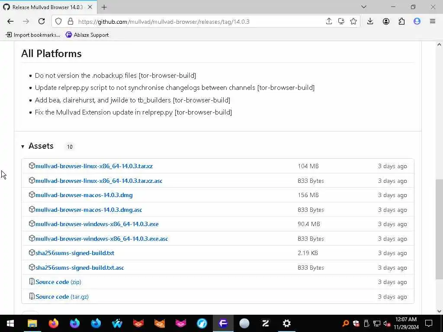Open the Windows Start menu
This screenshot has width=443, height=332.
(x=10, y=323)
